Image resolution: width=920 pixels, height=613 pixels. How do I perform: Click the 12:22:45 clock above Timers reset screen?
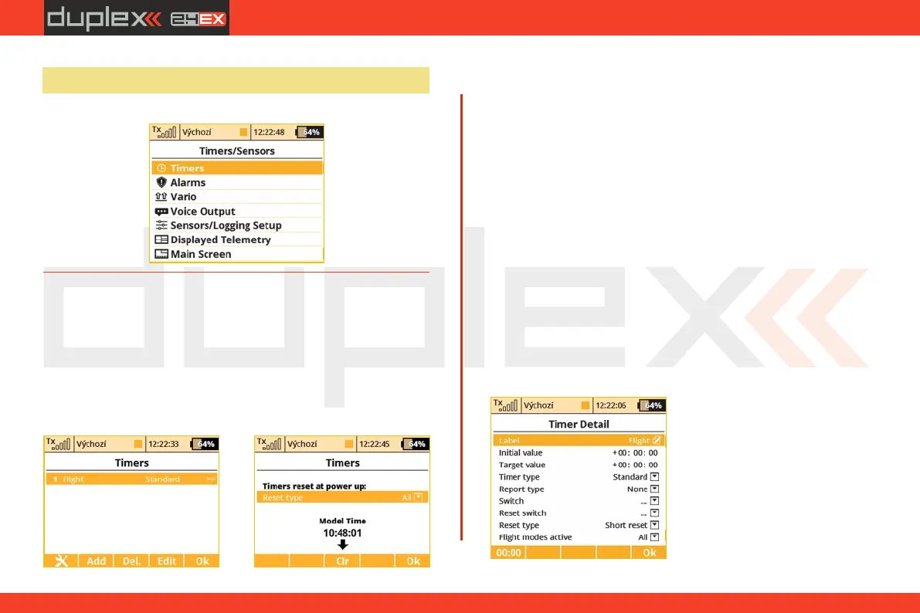point(375,444)
